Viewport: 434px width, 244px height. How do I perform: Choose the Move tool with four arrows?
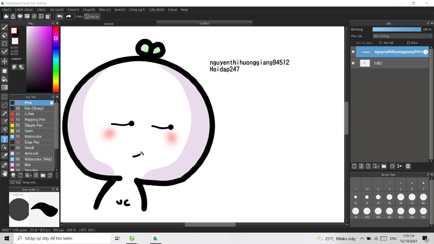[x=4, y=61]
